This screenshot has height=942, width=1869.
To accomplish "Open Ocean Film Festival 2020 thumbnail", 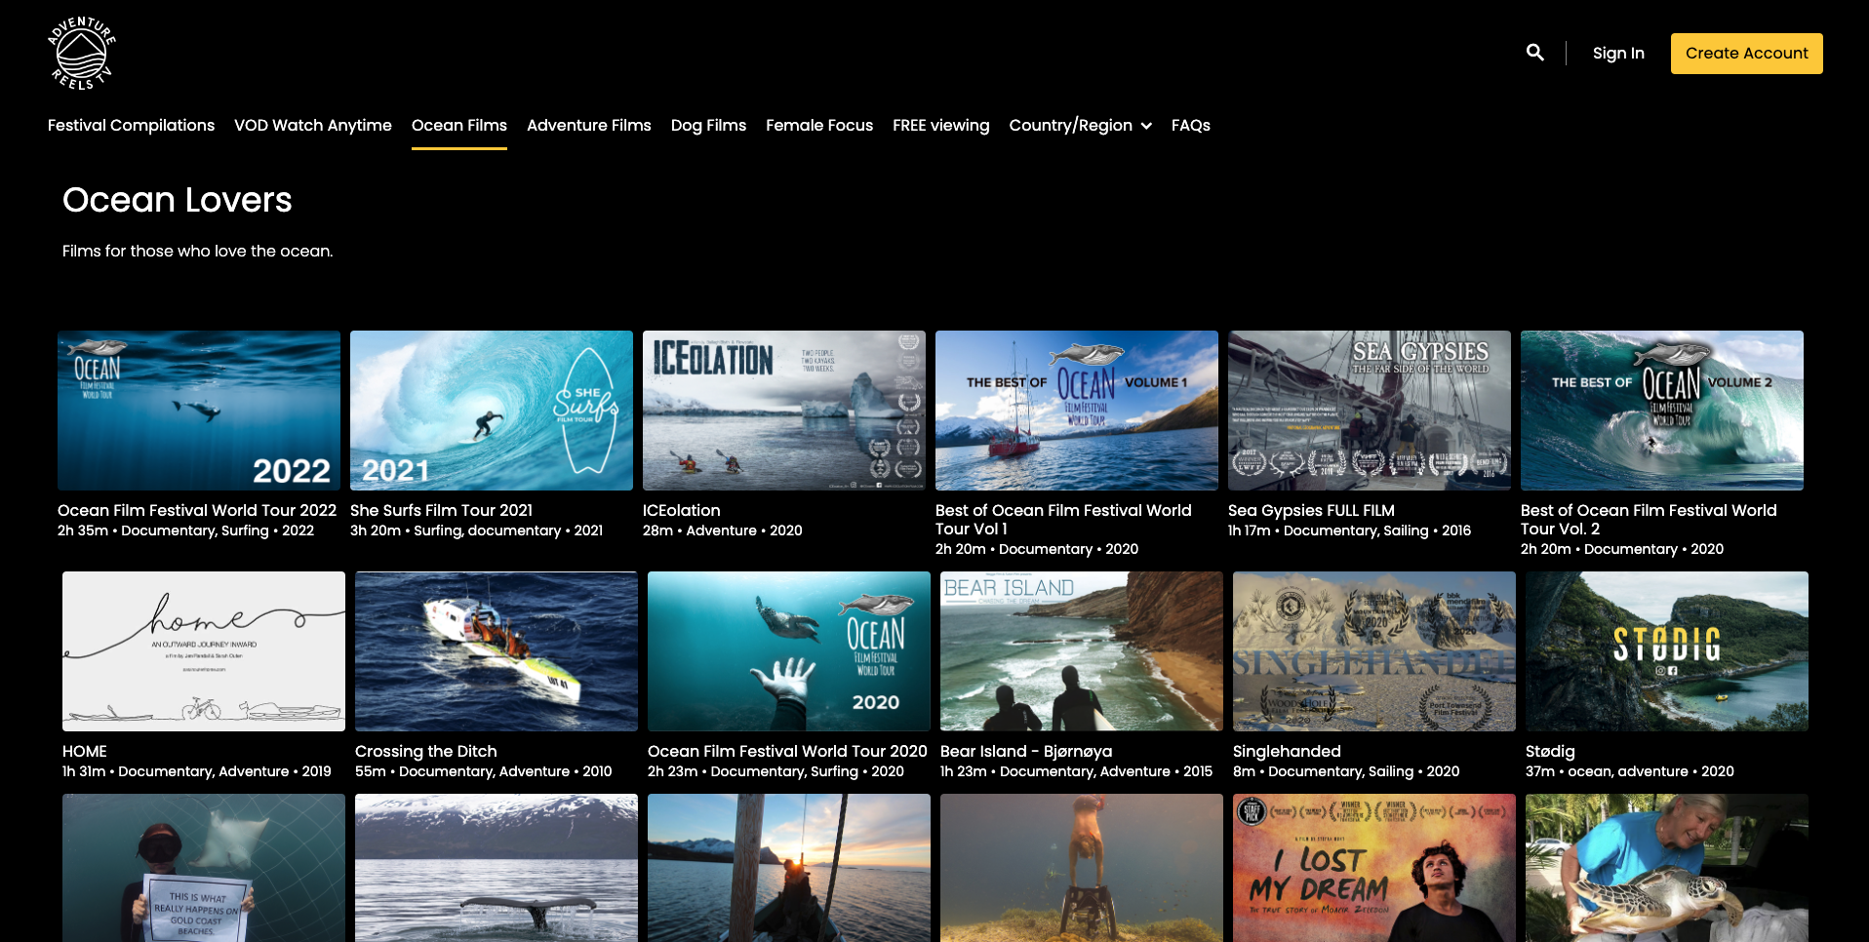I will pos(789,651).
